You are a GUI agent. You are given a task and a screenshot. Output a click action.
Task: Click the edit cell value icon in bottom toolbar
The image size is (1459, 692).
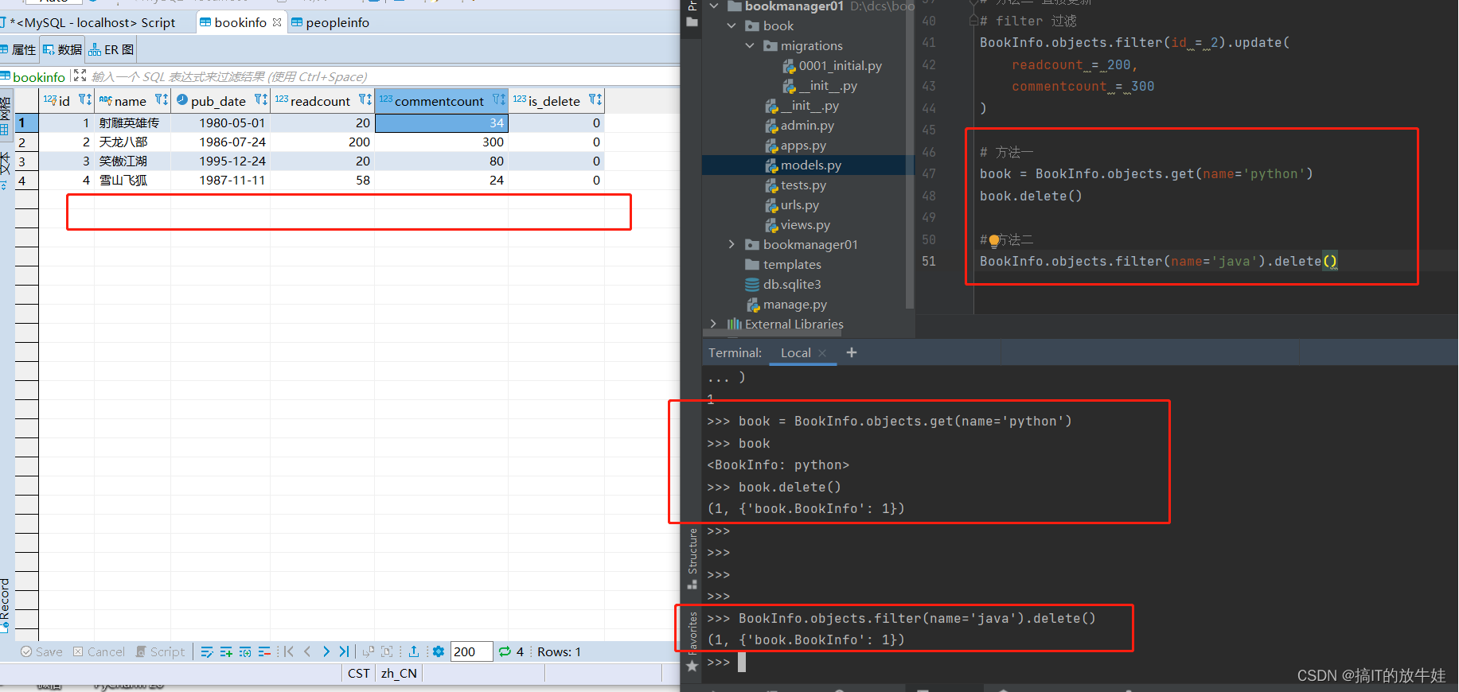(x=207, y=651)
